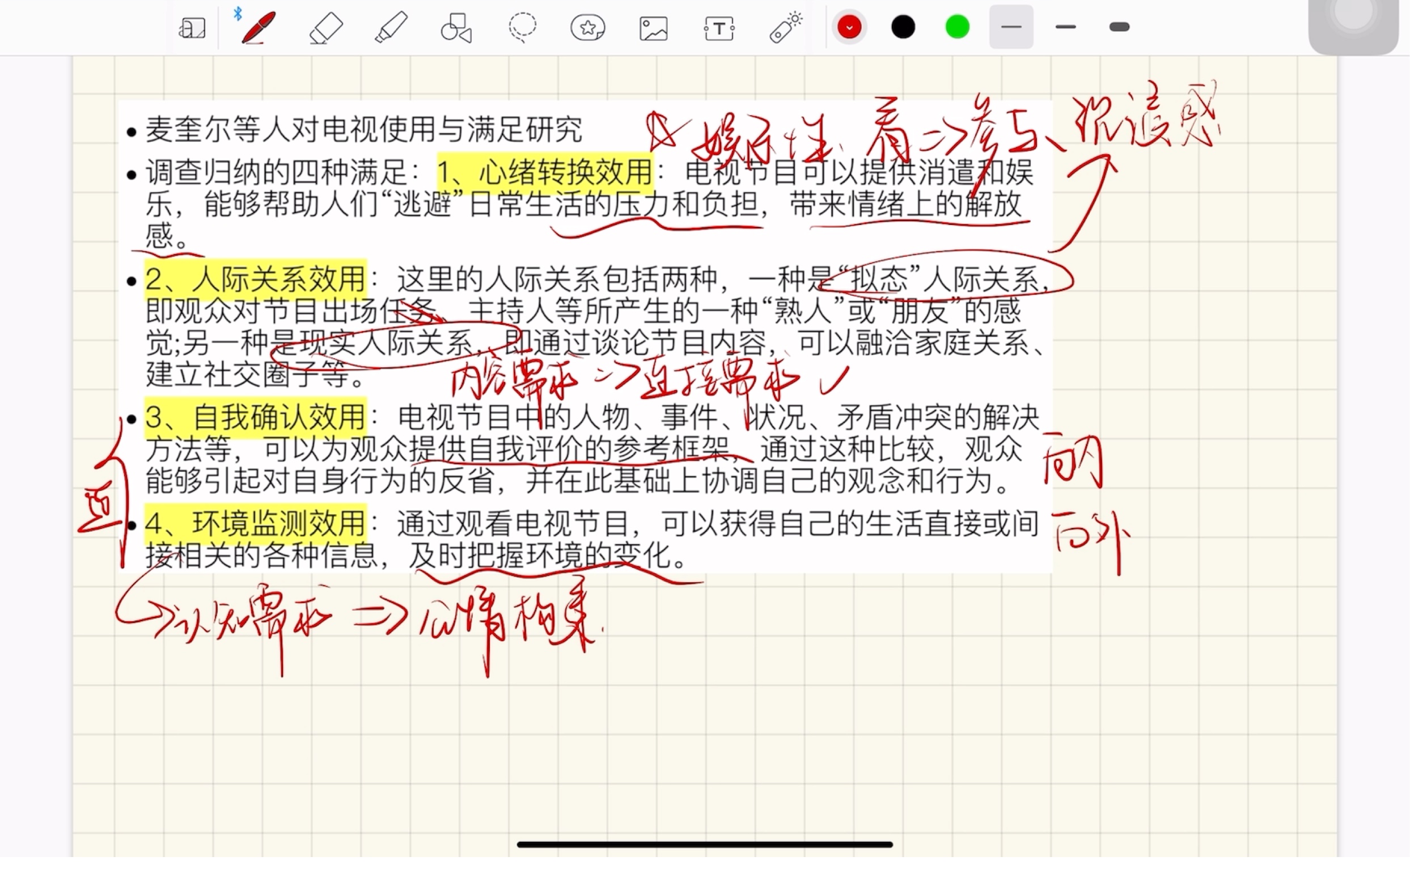This screenshot has height=882, width=1410.
Task: Click highlighted text '3、自我确认效用'
Action: click(x=256, y=417)
